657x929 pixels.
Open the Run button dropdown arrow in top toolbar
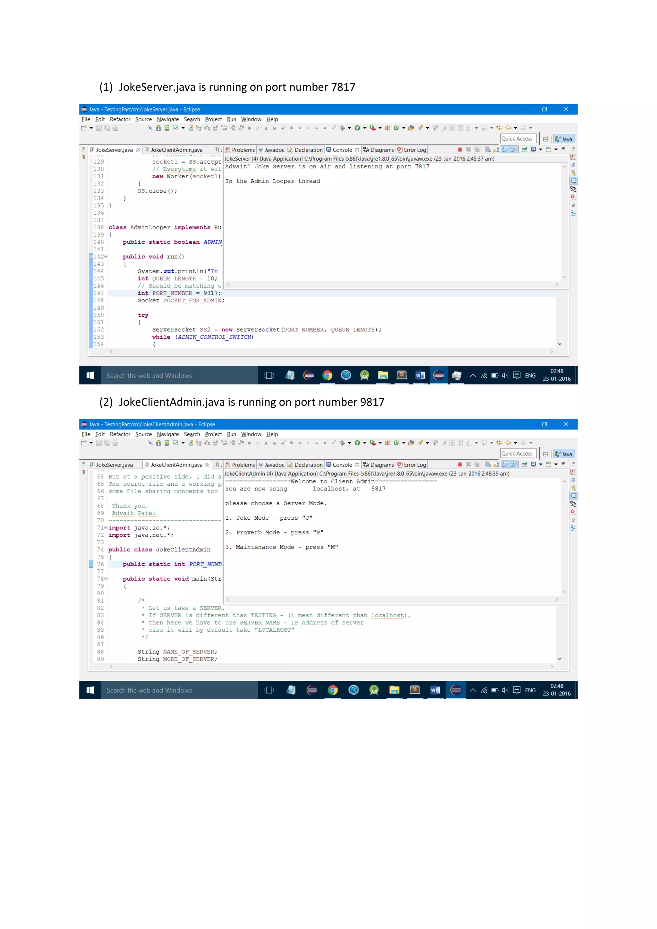364,128
